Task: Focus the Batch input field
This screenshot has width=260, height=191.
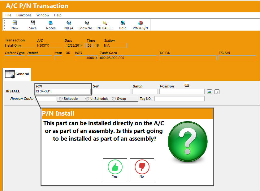Action: click(x=145, y=91)
